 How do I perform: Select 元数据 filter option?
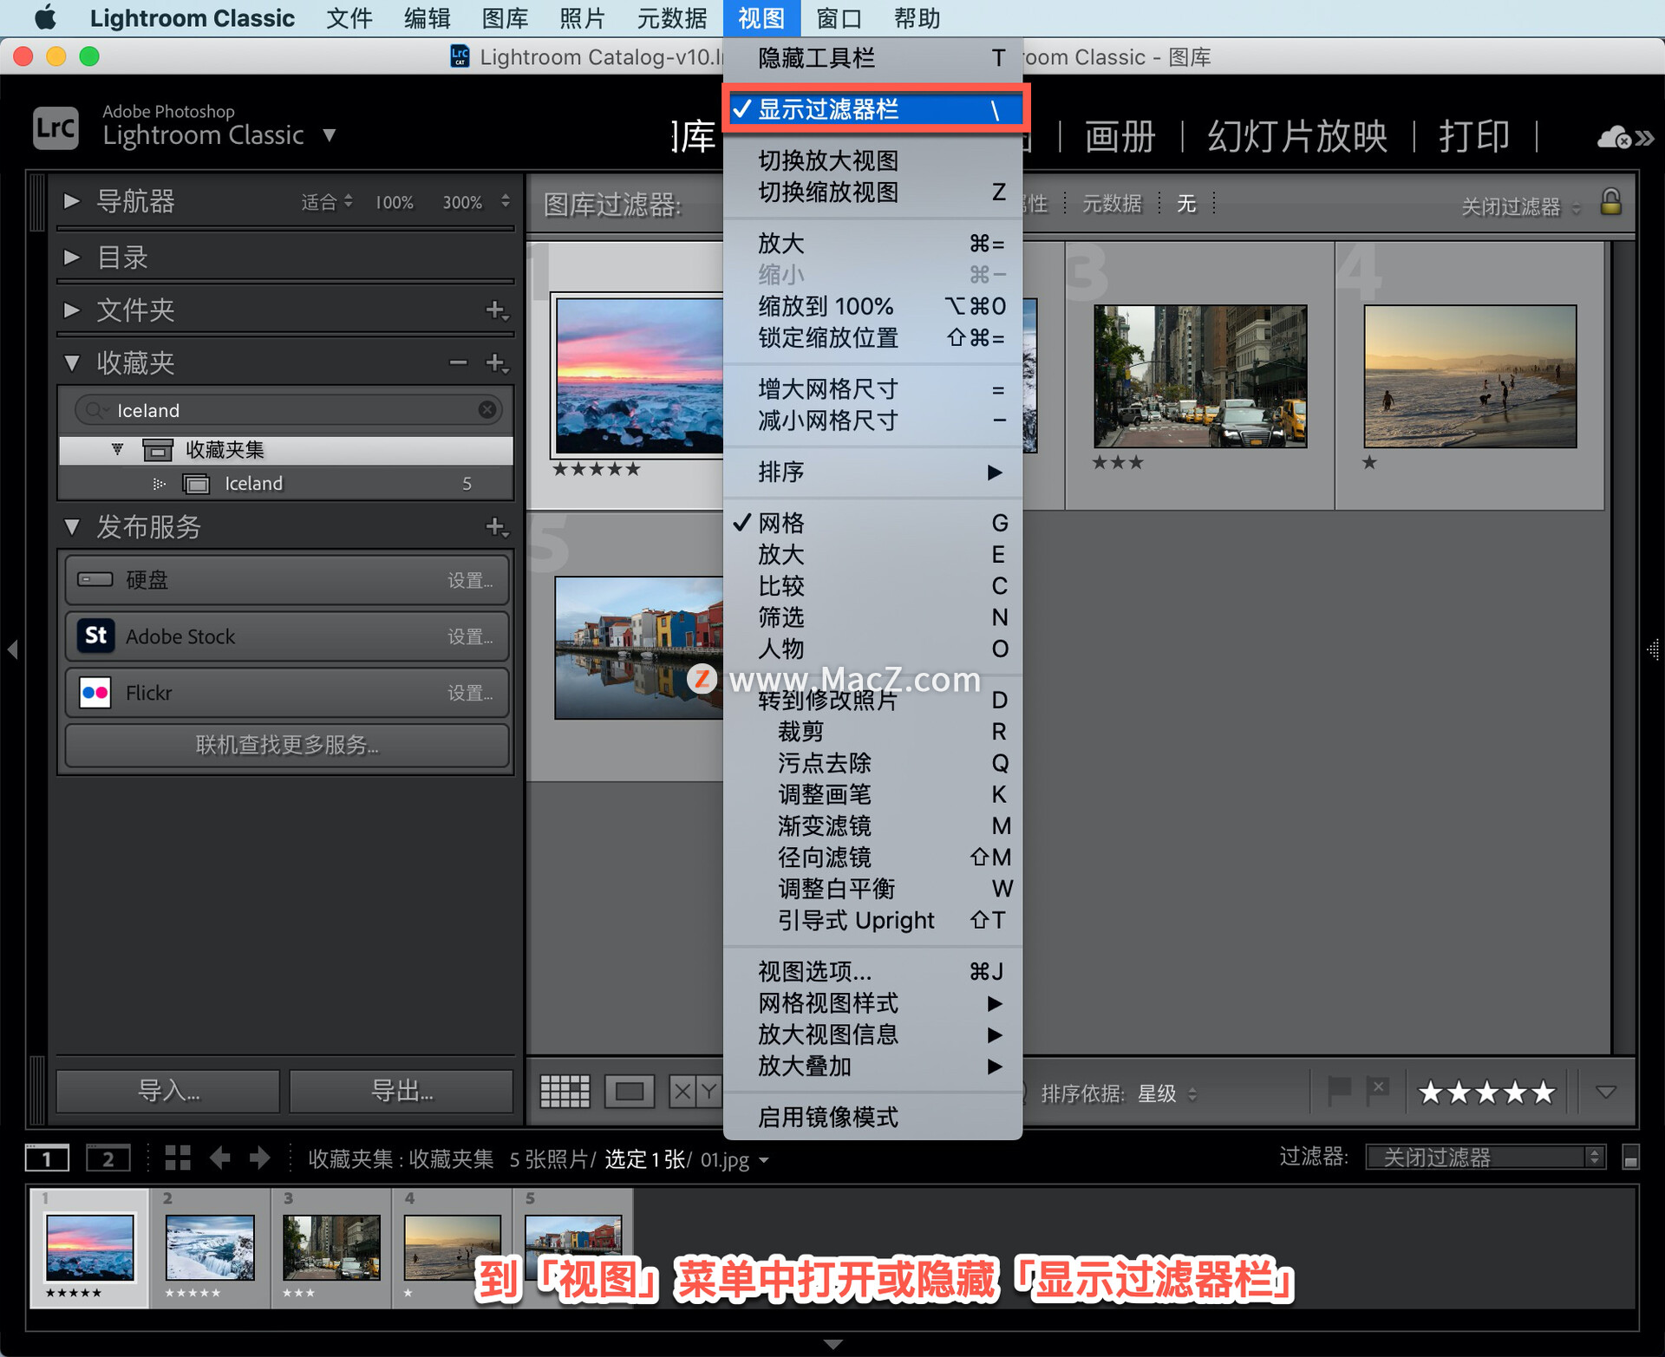(1112, 203)
